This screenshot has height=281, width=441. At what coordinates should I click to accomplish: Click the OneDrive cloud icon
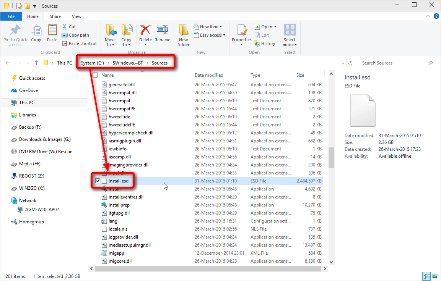pos(14,90)
